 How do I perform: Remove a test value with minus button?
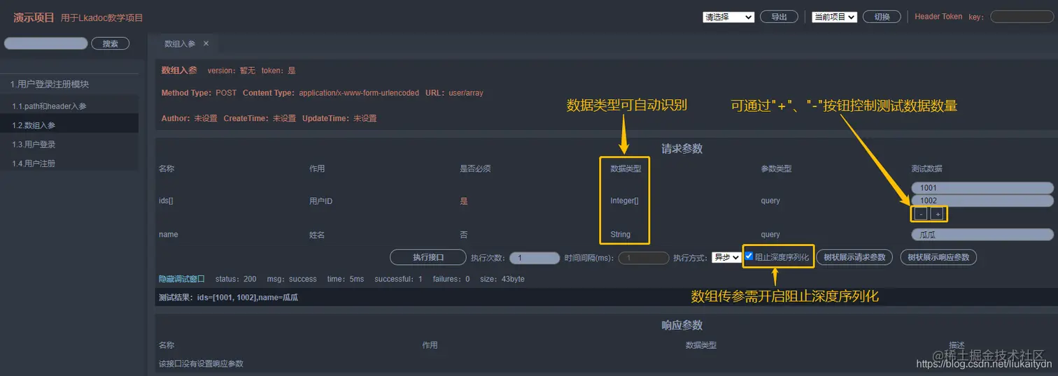(x=922, y=214)
